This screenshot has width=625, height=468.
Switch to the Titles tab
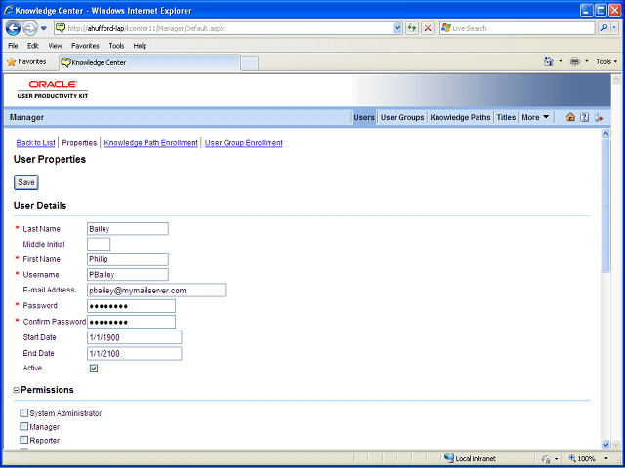pos(506,117)
